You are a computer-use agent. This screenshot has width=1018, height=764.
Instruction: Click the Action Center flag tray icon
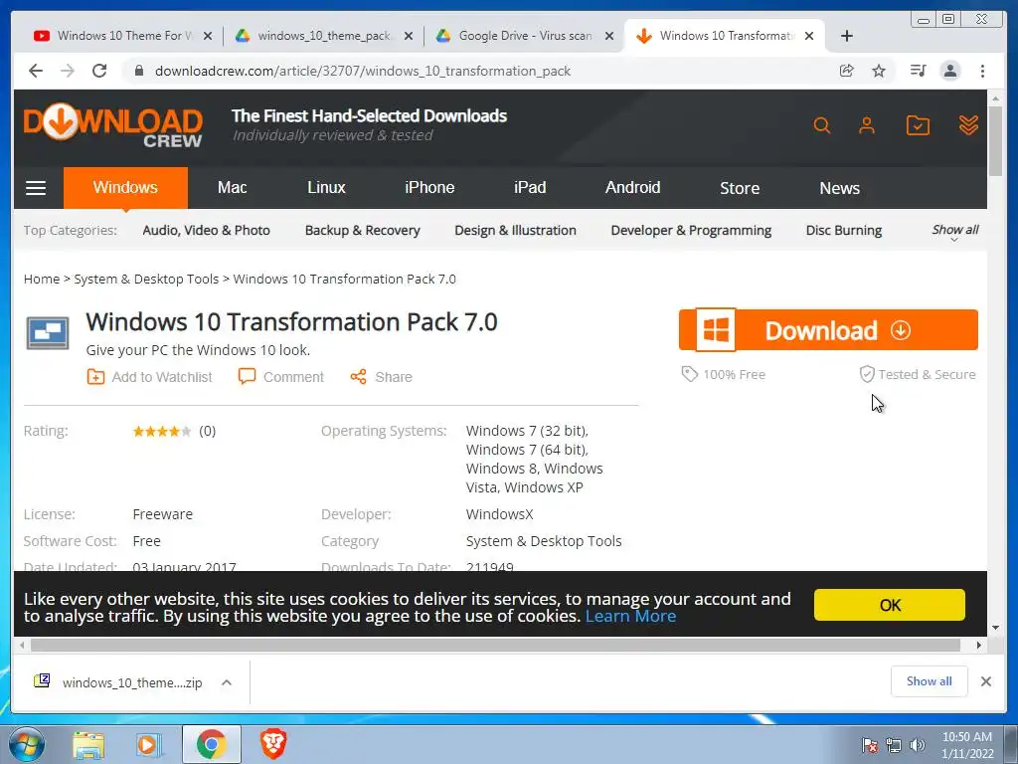pyautogui.click(x=869, y=745)
